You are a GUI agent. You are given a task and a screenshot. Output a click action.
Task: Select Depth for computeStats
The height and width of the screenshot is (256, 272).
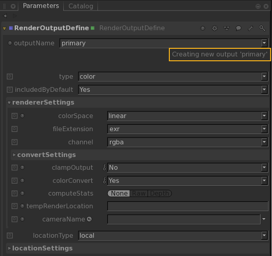(160, 193)
